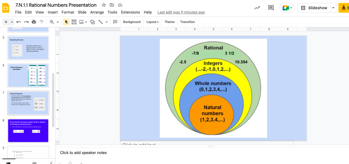Click the Move to folder icon

pyautogui.click(x=112, y=5)
